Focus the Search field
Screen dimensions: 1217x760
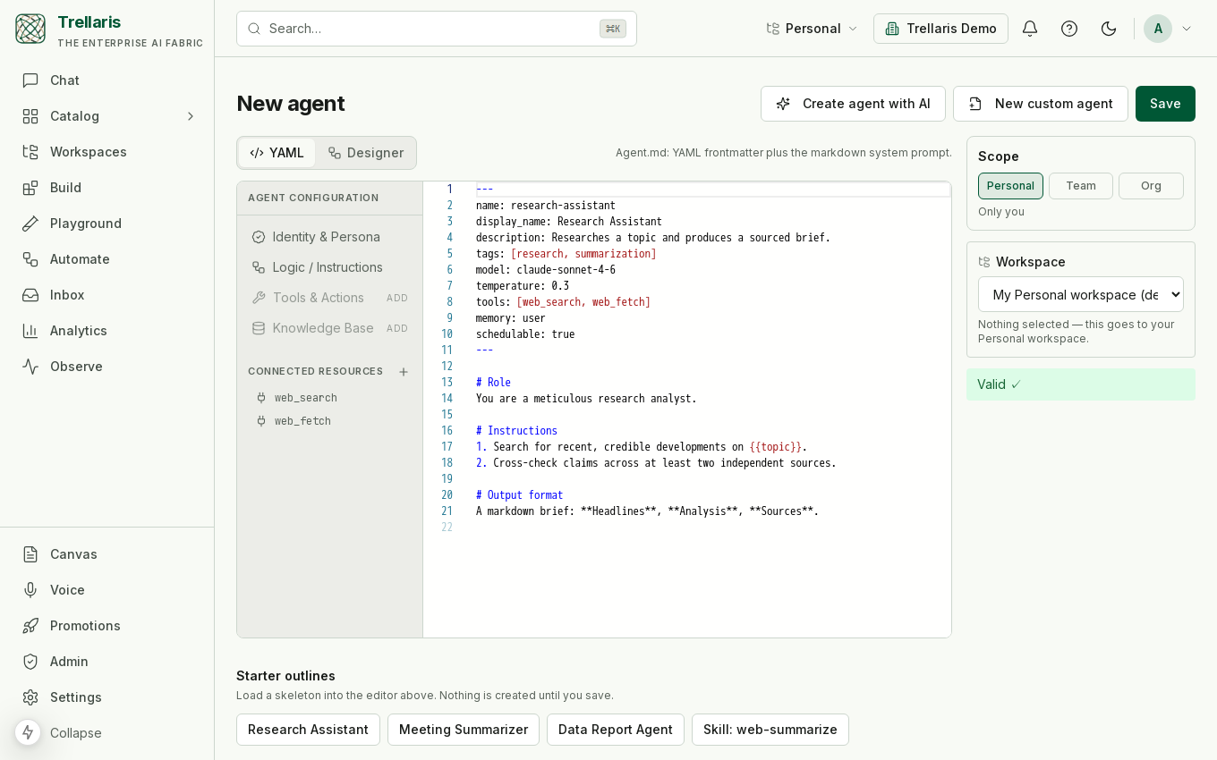437,29
